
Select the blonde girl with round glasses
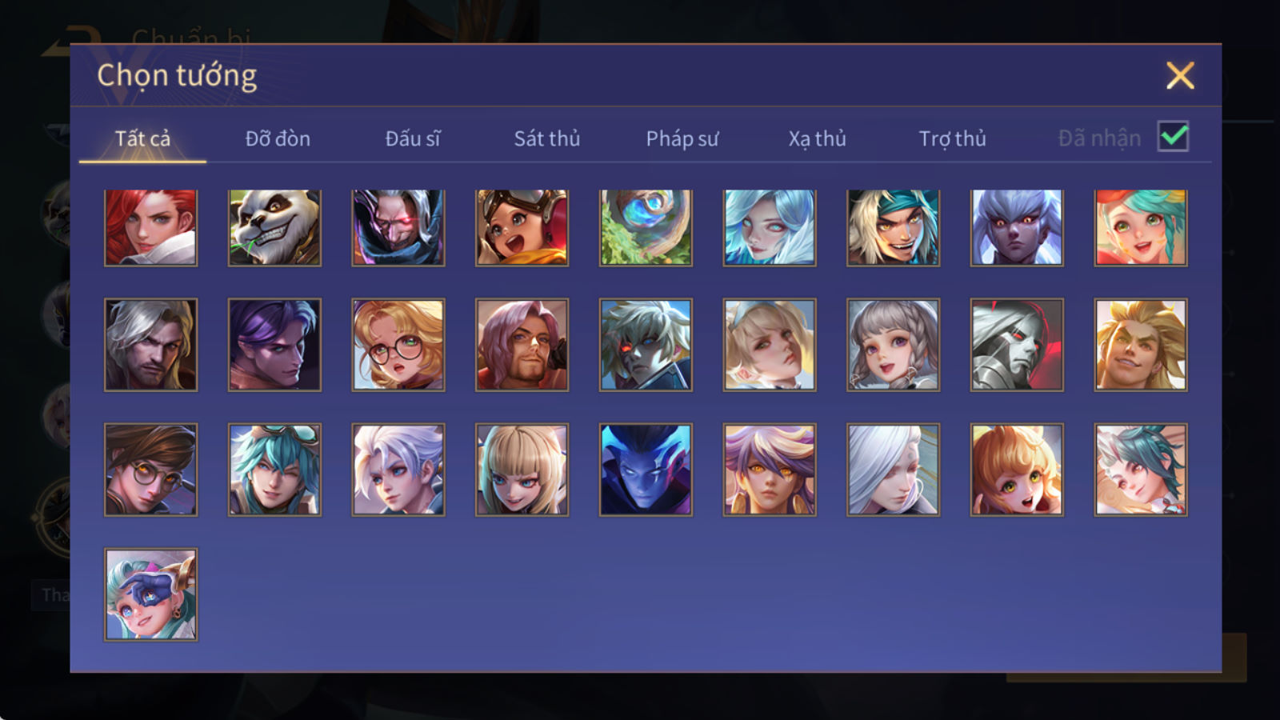point(398,345)
